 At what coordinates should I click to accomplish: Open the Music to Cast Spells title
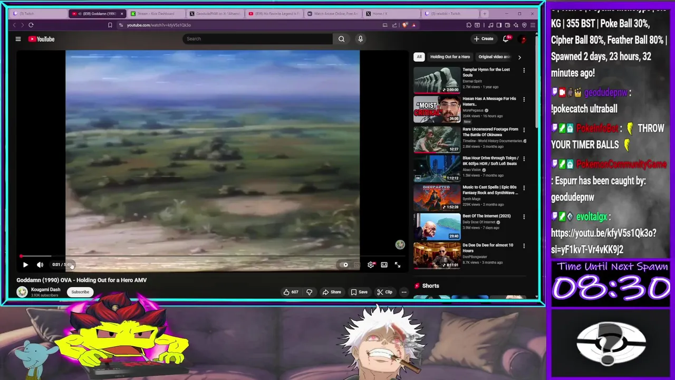coord(490,190)
